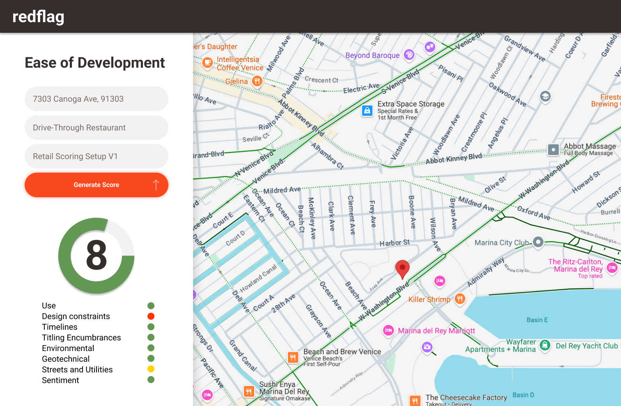Viewport: 621px width, 406px height.
Task: Click the Beyond Baroque purple marker icon
Action: tap(409, 55)
